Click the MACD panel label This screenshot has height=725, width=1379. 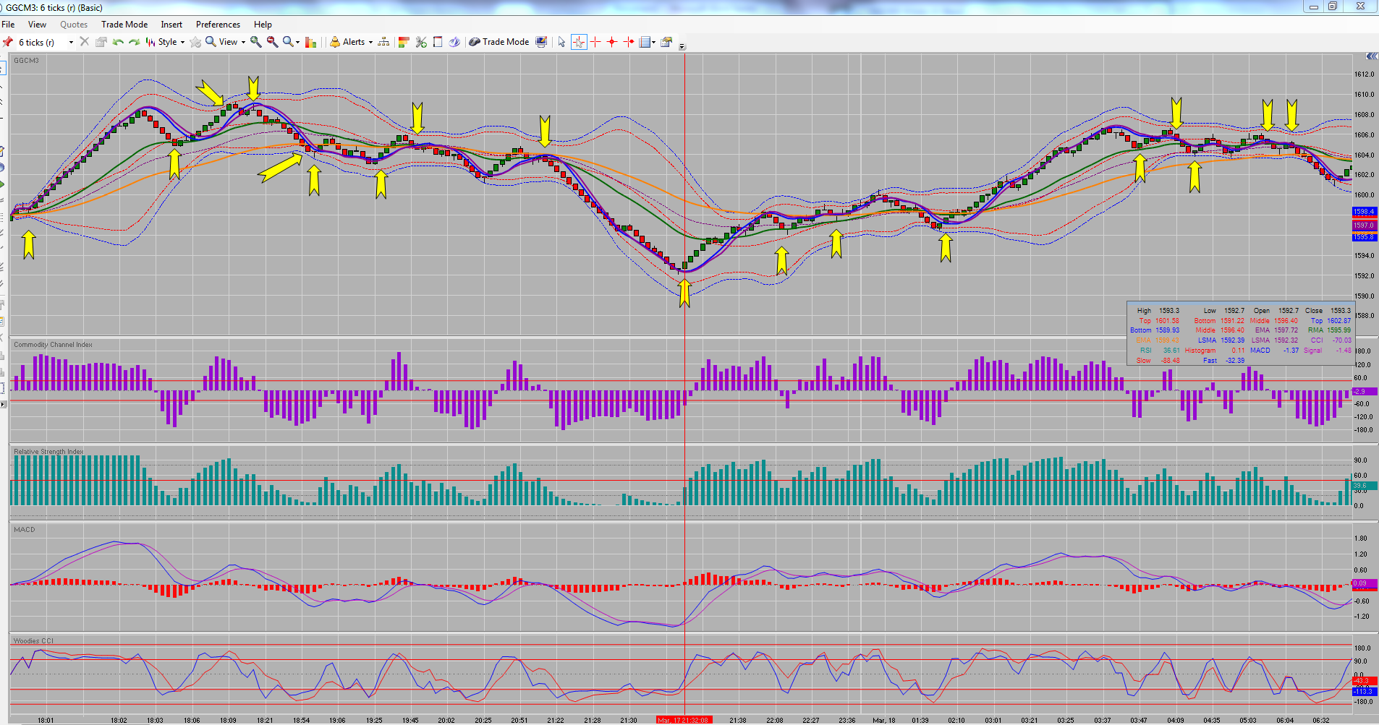click(x=24, y=530)
